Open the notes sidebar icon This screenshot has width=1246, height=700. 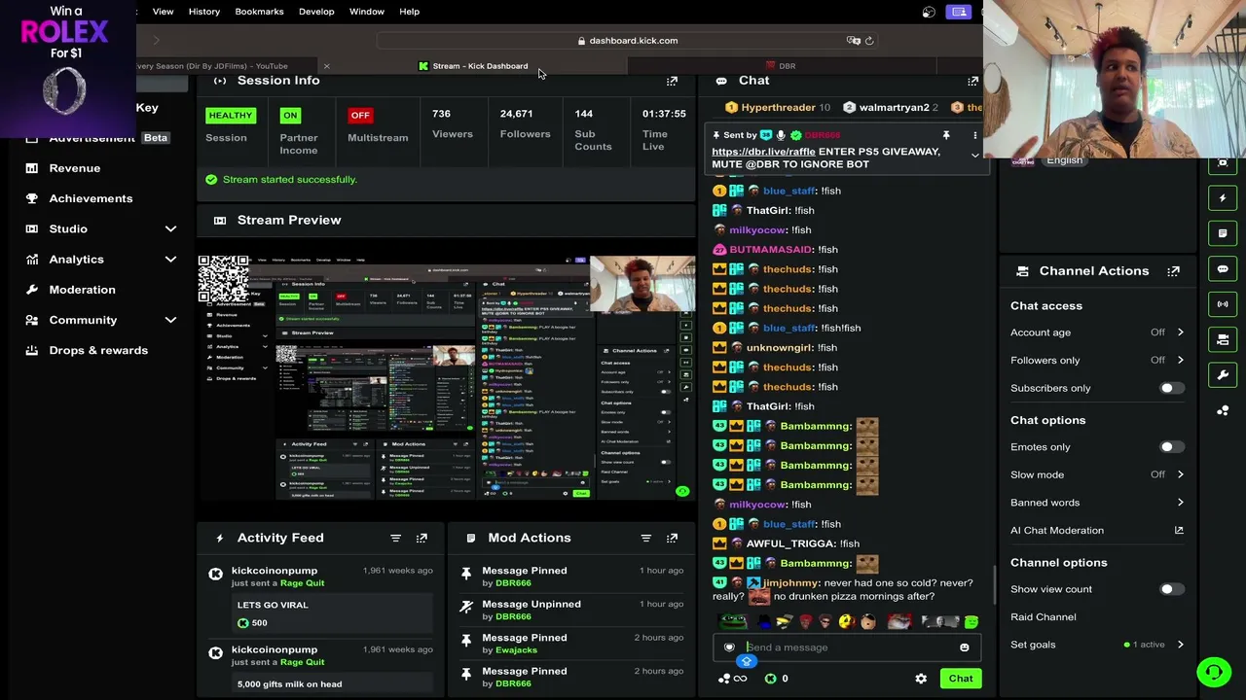pyautogui.click(x=1223, y=233)
